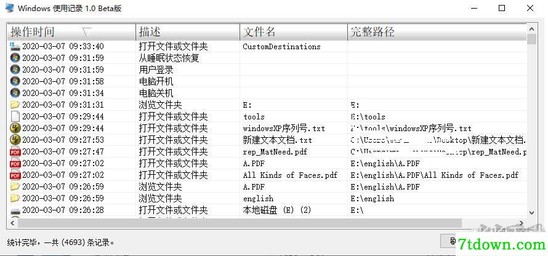Select the icon of windowsXP序列号.txt row
Screen dimensions: 548x256
pyautogui.click(x=15, y=128)
